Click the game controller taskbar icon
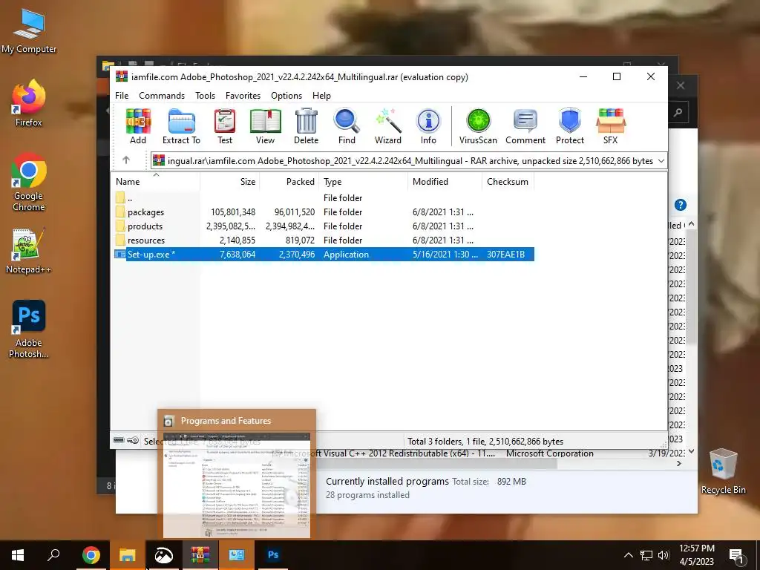760x570 pixels. coord(163,555)
